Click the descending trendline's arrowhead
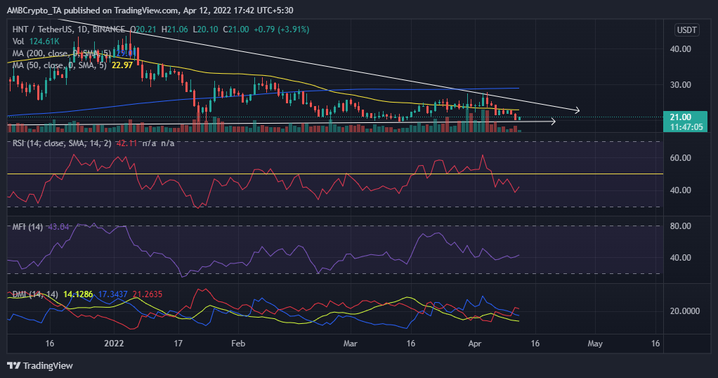 [x=577, y=110]
